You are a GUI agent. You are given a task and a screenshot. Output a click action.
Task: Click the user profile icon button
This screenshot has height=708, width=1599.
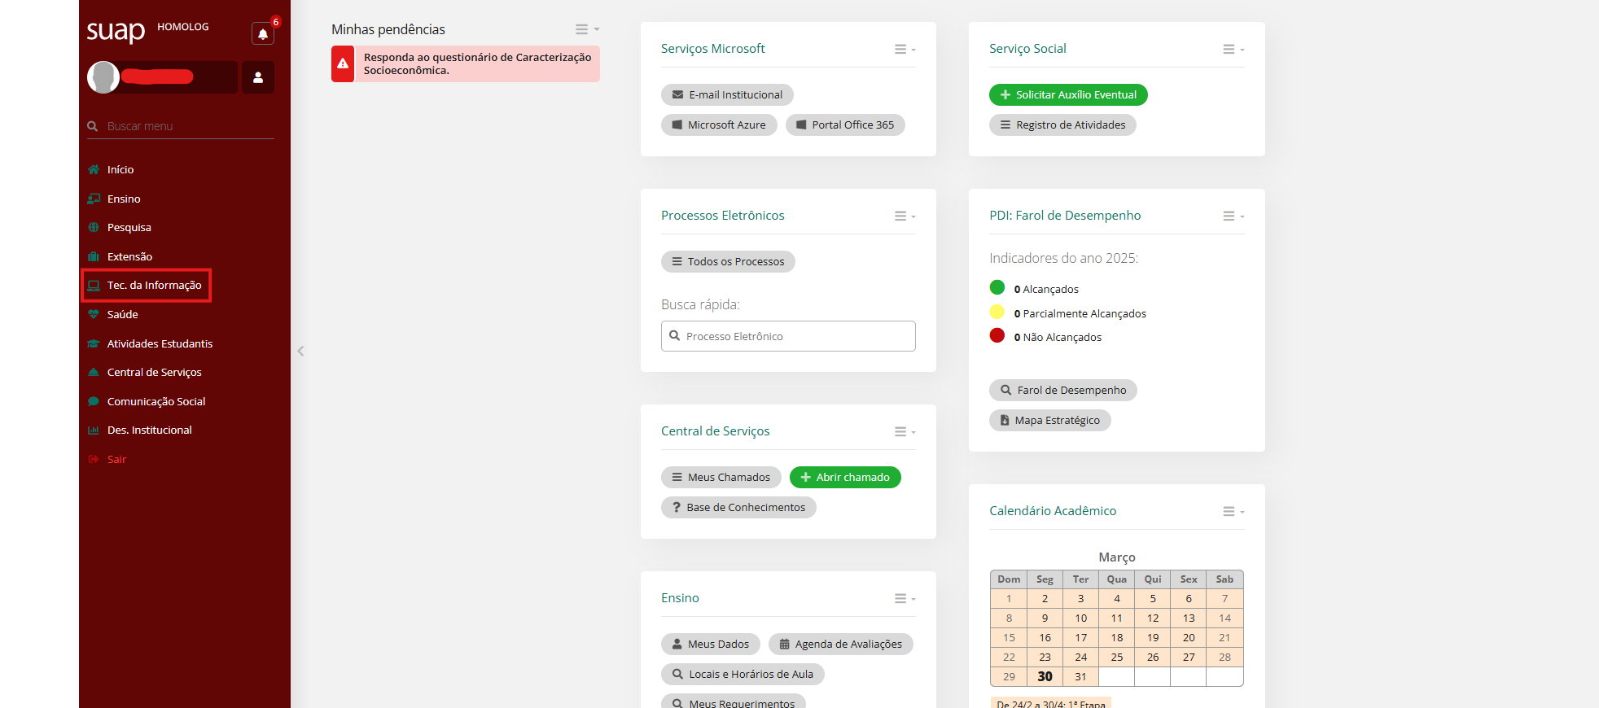[258, 77]
